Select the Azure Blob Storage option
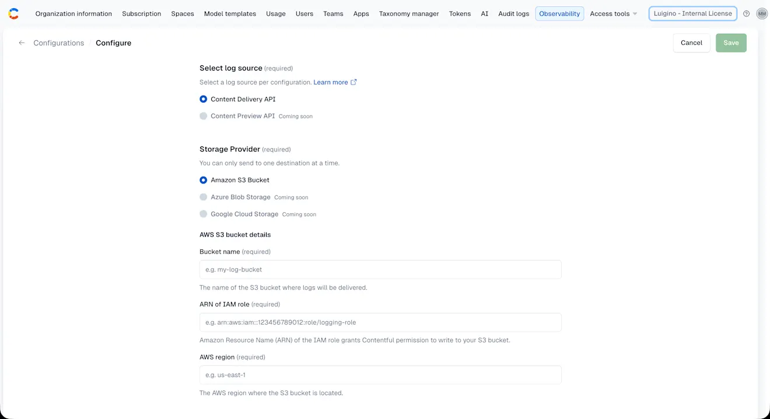770x419 pixels. pos(203,197)
